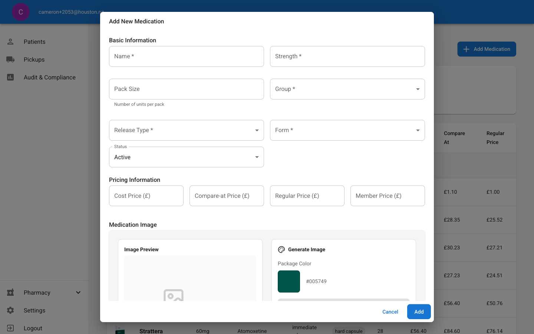Focus the Cost Price (£) field
534x334 pixels.
click(x=146, y=196)
